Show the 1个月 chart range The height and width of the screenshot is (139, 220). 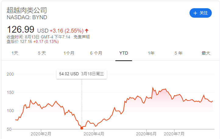69,53
